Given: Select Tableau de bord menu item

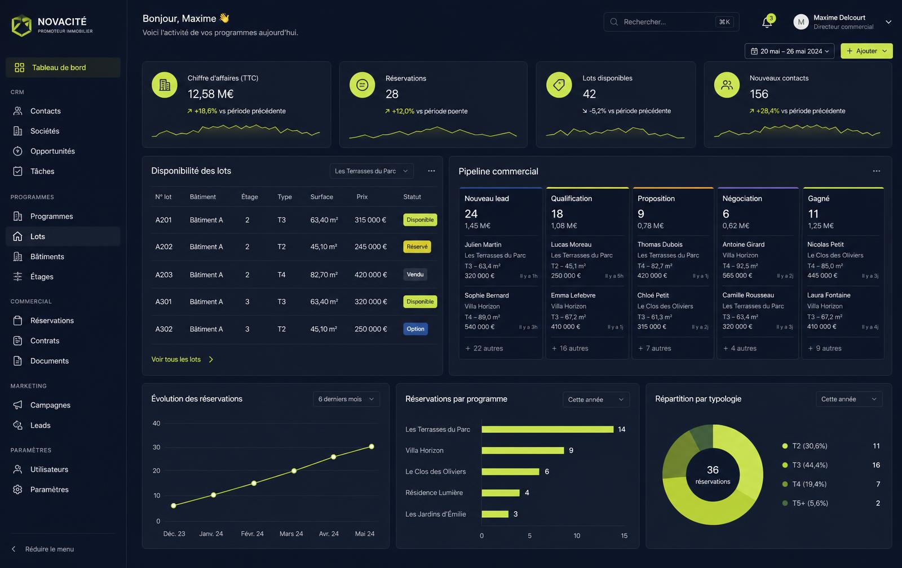Looking at the screenshot, I should click(63, 68).
